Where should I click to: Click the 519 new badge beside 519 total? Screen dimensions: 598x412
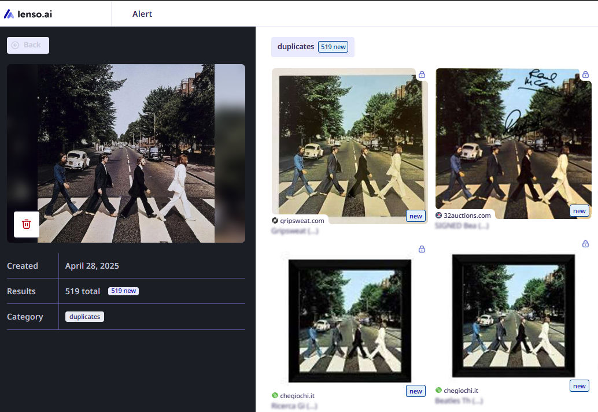pyautogui.click(x=123, y=291)
